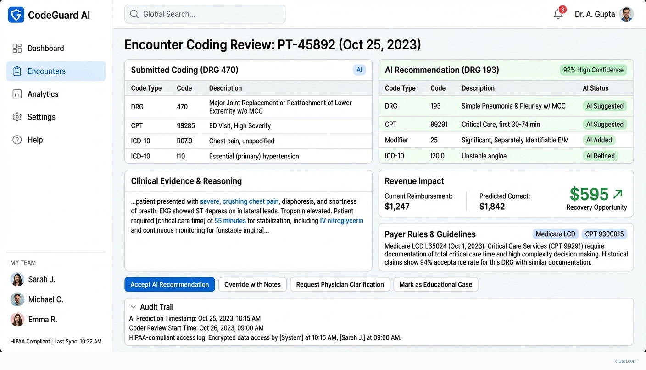Screen dimensions: 646x370
Task: Select team member Sarah J.
Action: point(41,279)
